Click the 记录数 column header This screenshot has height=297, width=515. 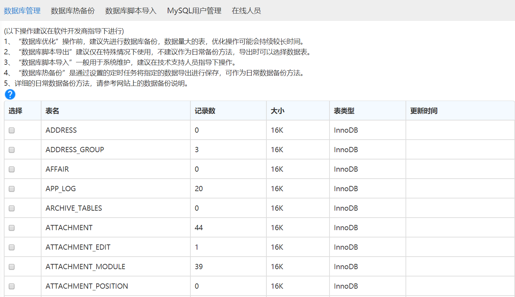point(205,111)
